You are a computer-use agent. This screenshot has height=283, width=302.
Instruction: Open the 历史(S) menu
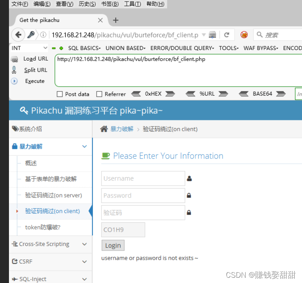tap(87, 4)
